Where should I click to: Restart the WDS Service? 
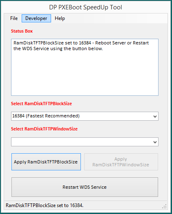pos(85,187)
